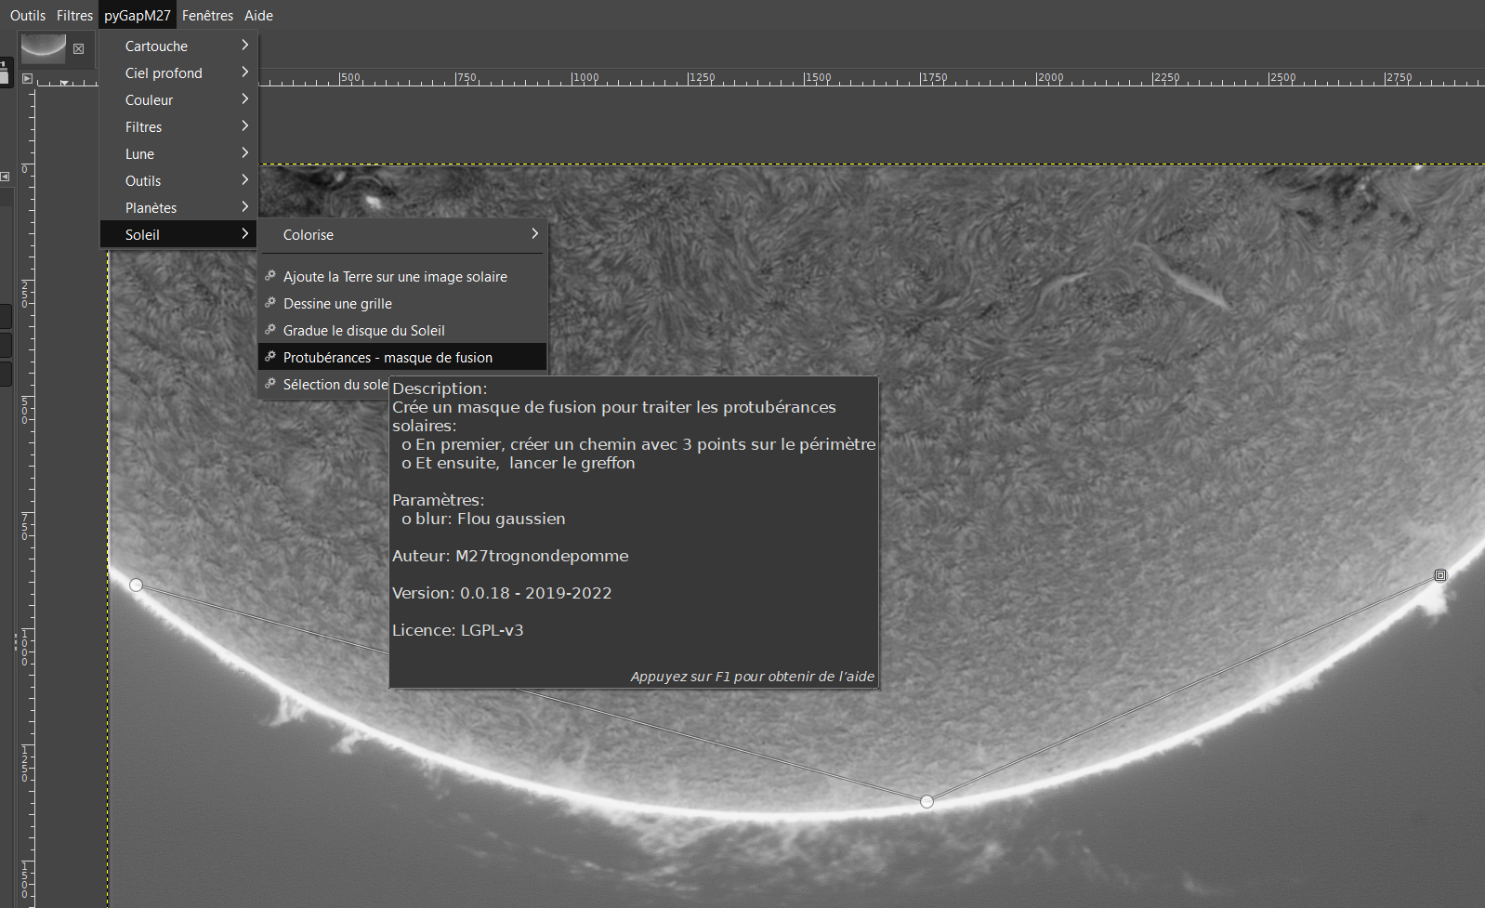Click the plug-in icon beside Sélection du sole

(270, 384)
